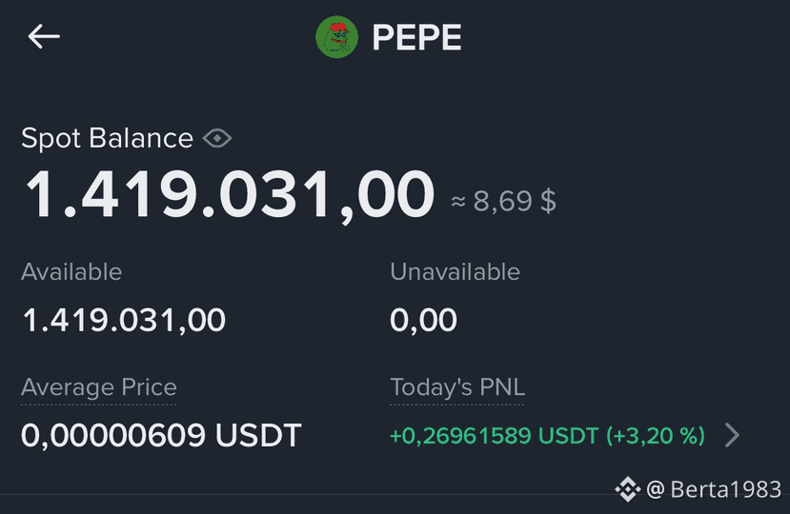
Task: Select the PEPE title text
Action: 416,37
